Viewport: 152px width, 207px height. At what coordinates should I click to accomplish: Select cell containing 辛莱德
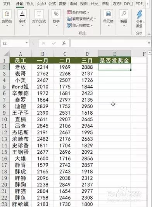(20, 93)
